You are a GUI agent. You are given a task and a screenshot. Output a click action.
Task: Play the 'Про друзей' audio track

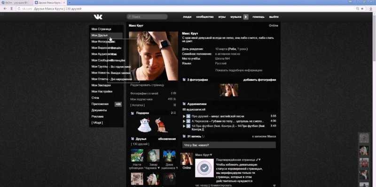pyautogui.click(x=184, y=116)
